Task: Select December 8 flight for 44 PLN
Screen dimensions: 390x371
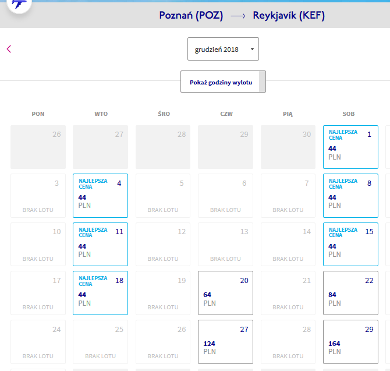Action: coord(350,196)
